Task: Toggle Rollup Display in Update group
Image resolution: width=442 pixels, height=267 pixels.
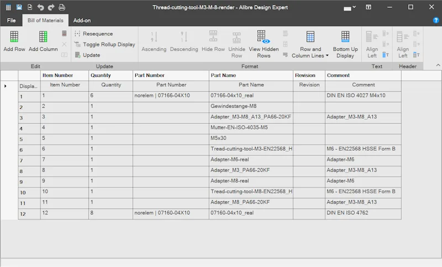Action: coord(104,44)
